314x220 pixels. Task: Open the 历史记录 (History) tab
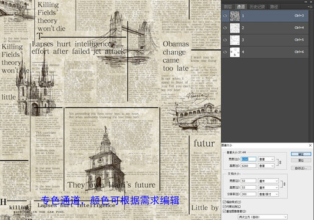pos(257,7)
